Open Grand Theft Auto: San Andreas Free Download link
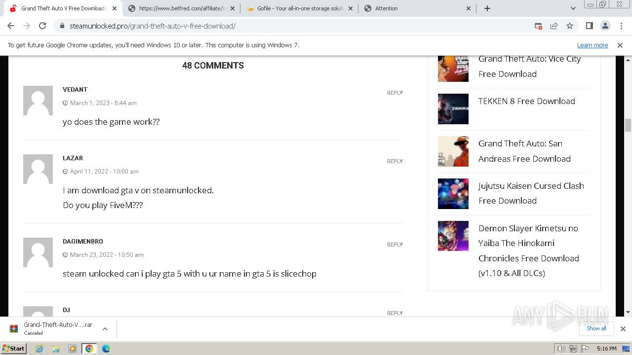The image size is (632, 355). (x=524, y=151)
